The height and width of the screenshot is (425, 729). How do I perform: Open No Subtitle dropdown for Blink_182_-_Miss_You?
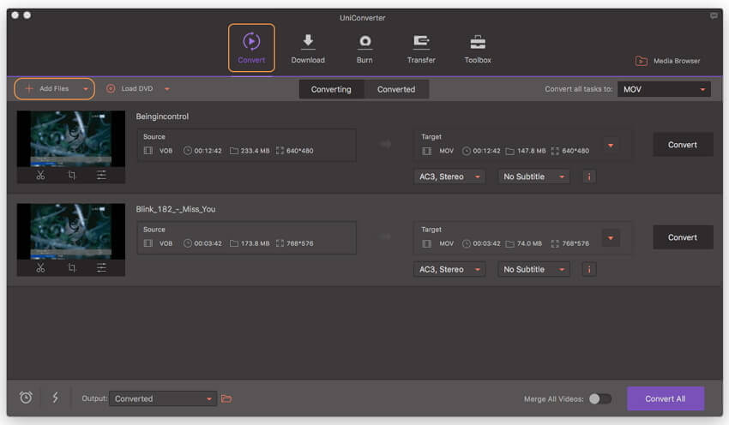[x=533, y=269]
